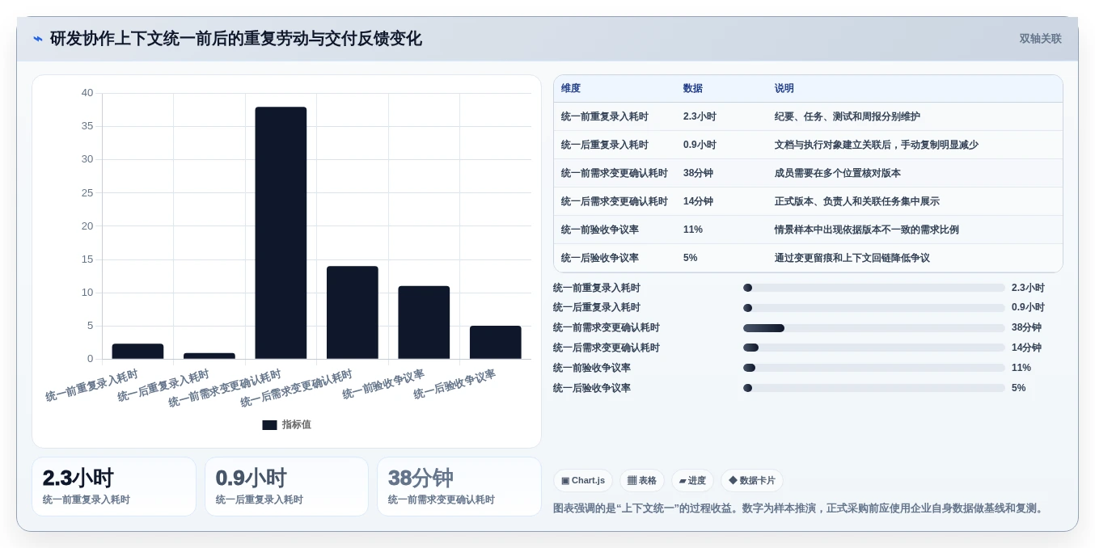1095x548 pixels.
Task: Click the 统一前重复录入耗时 progress bar
Action: [x=874, y=288]
